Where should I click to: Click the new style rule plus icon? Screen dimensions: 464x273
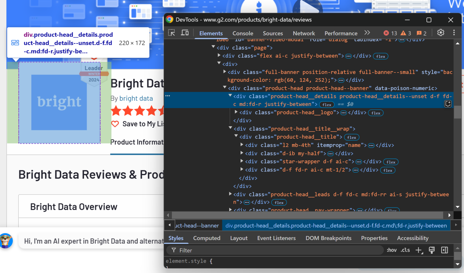coord(419,250)
